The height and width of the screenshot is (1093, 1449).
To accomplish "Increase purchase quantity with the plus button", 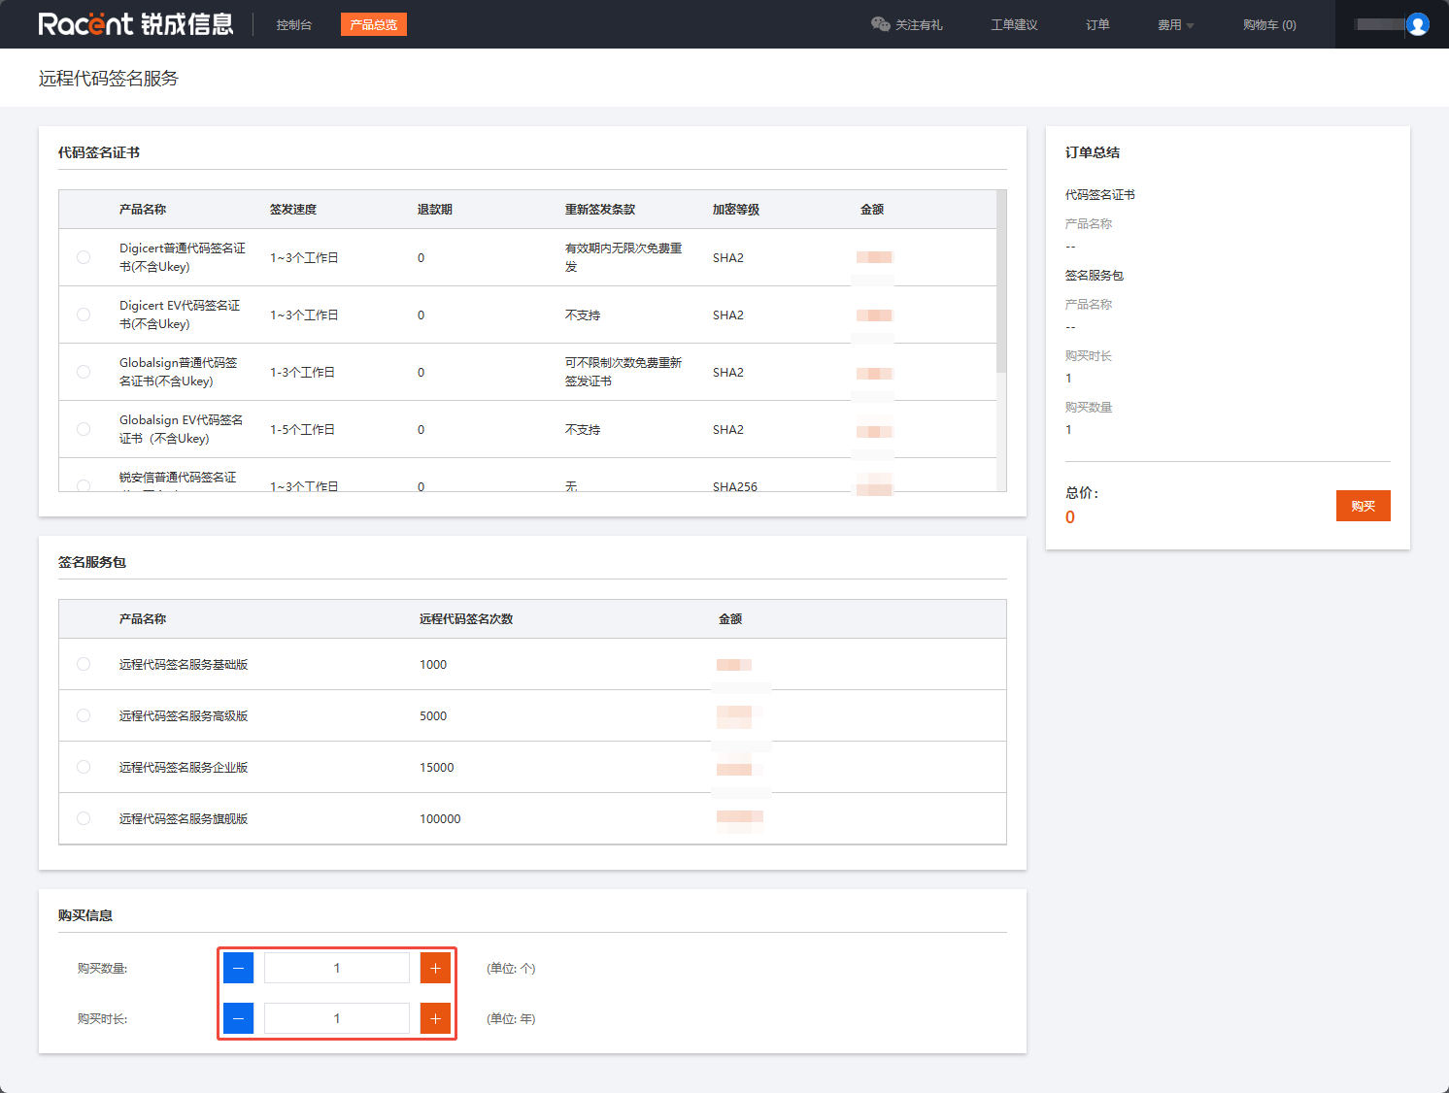I will coord(435,968).
